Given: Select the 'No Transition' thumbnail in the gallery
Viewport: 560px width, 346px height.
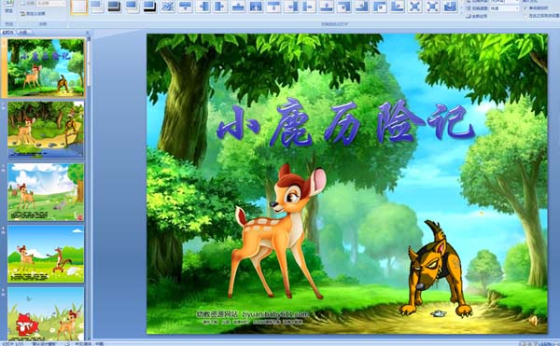Looking at the screenshot, I should tap(79, 7).
